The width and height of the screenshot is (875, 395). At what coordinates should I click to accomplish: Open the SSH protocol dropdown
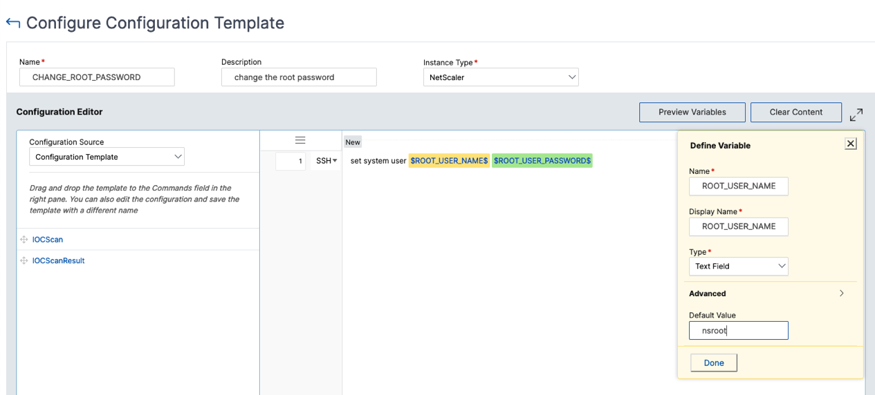coord(326,161)
